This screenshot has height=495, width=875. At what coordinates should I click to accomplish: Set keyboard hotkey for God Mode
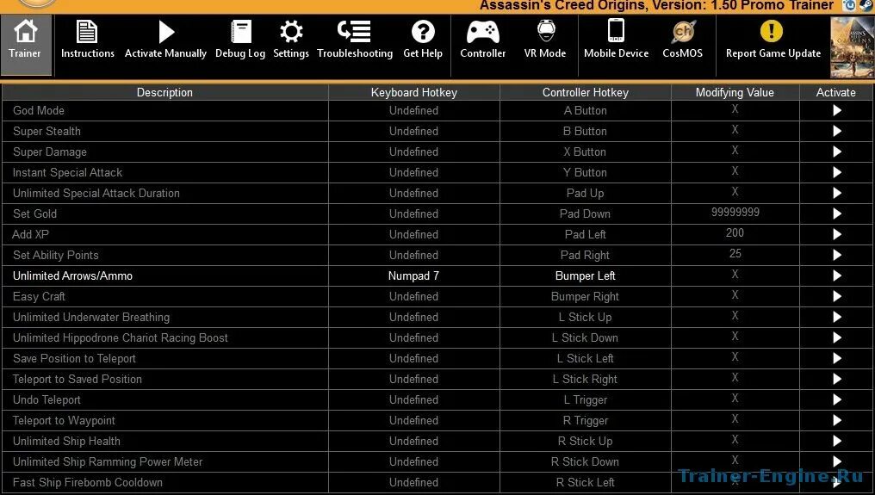[413, 110]
